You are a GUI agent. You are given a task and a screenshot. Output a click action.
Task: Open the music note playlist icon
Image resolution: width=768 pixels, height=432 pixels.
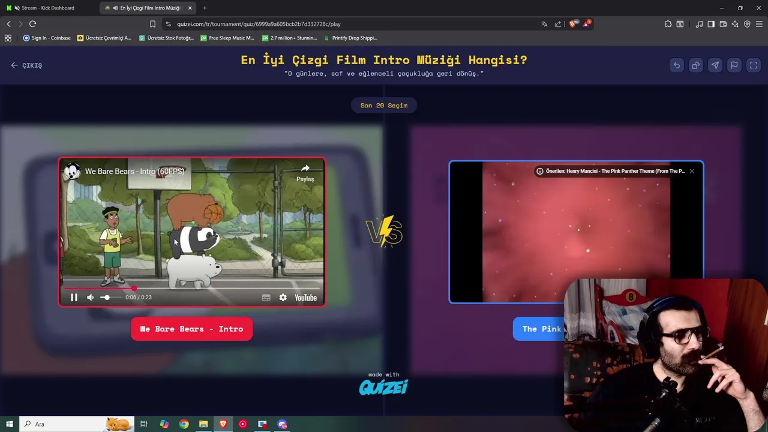[x=699, y=24]
